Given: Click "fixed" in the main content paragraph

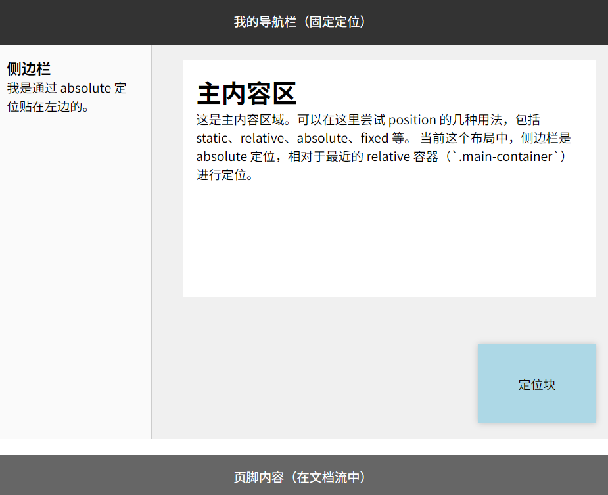Looking at the screenshot, I should tap(375, 139).
